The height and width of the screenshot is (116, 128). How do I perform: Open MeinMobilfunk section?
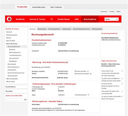(x=16, y=87)
